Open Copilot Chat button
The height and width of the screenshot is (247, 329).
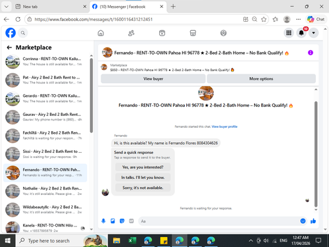point(316,19)
